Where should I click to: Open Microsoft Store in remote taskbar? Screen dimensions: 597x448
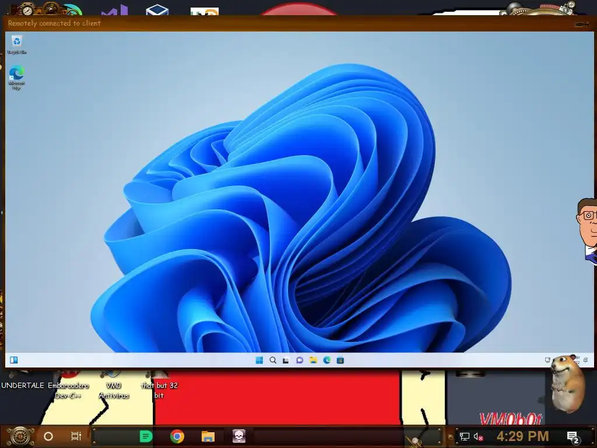[x=340, y=360]
